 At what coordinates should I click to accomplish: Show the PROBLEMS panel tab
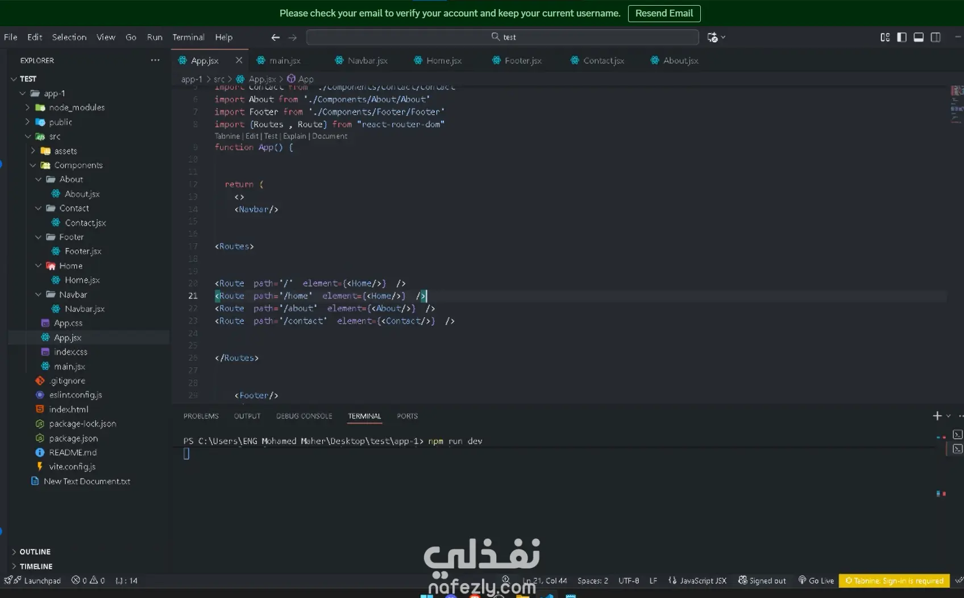tap(201, 416)
